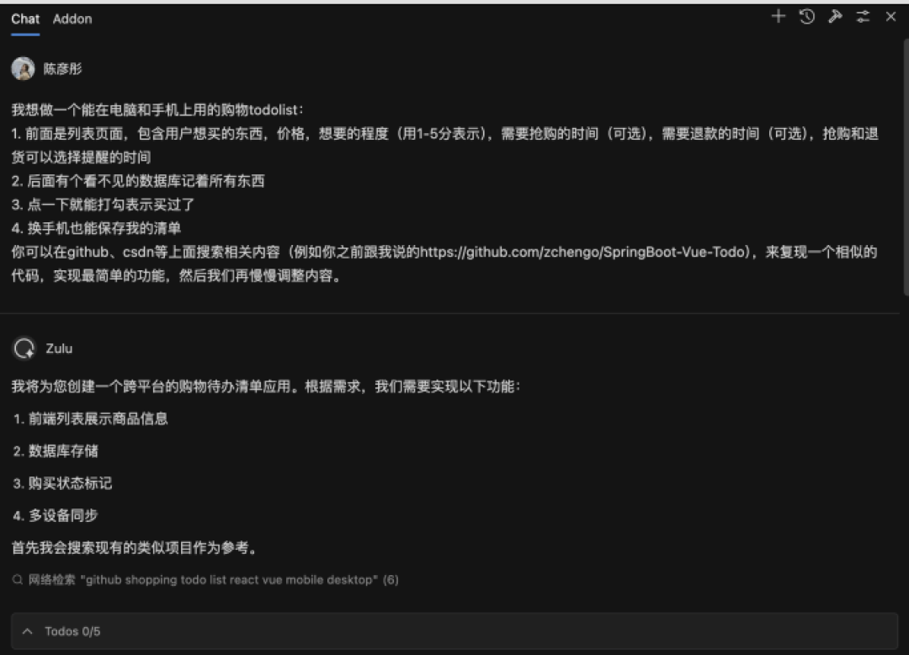Click the vertical scrollbar thumb
Viewport: 909px width, 655px height.
[906, 167]
